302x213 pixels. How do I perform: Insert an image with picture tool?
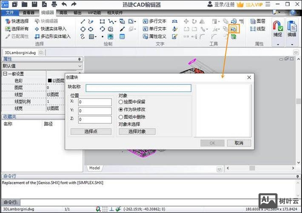[x=110, y=37]
